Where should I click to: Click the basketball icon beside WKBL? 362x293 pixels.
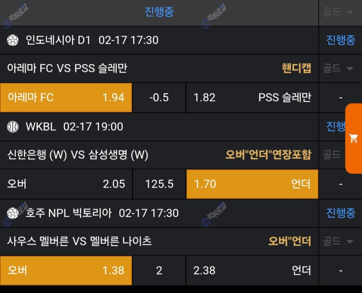(x=13, y=127)
